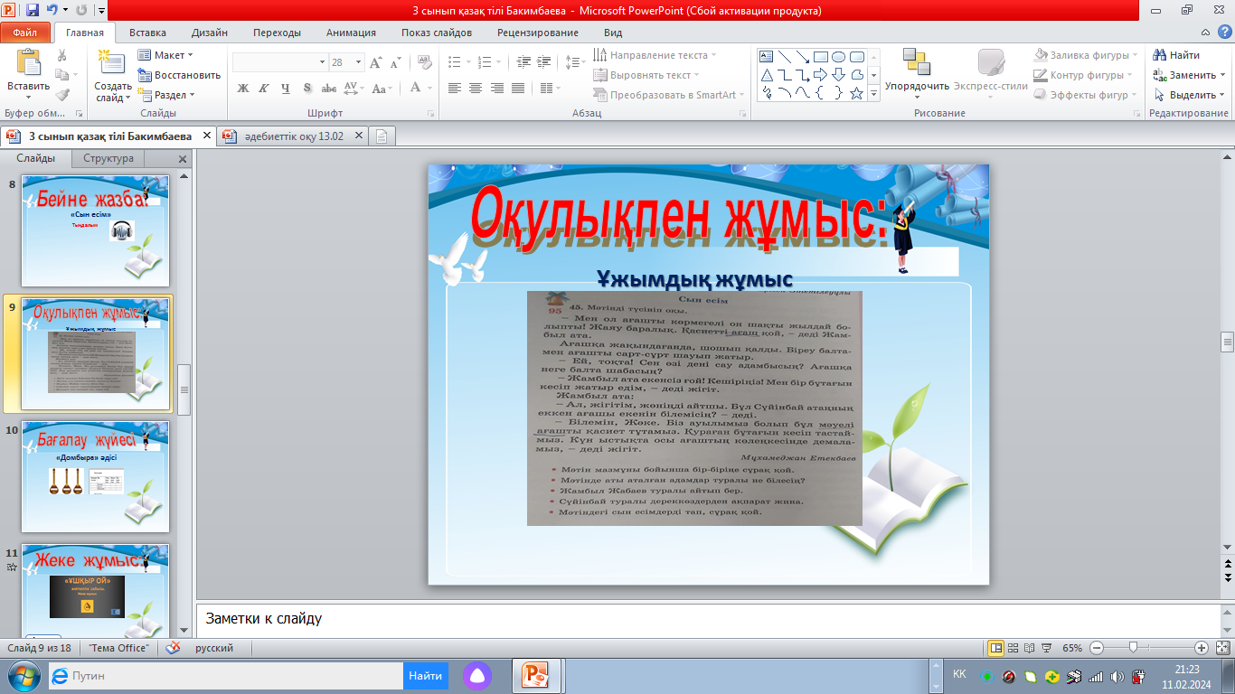Image resolution: width=1235 pixels, height=694 pixels.
Task: Click the Cut scissors icon
Action: [x=61, y=55]
